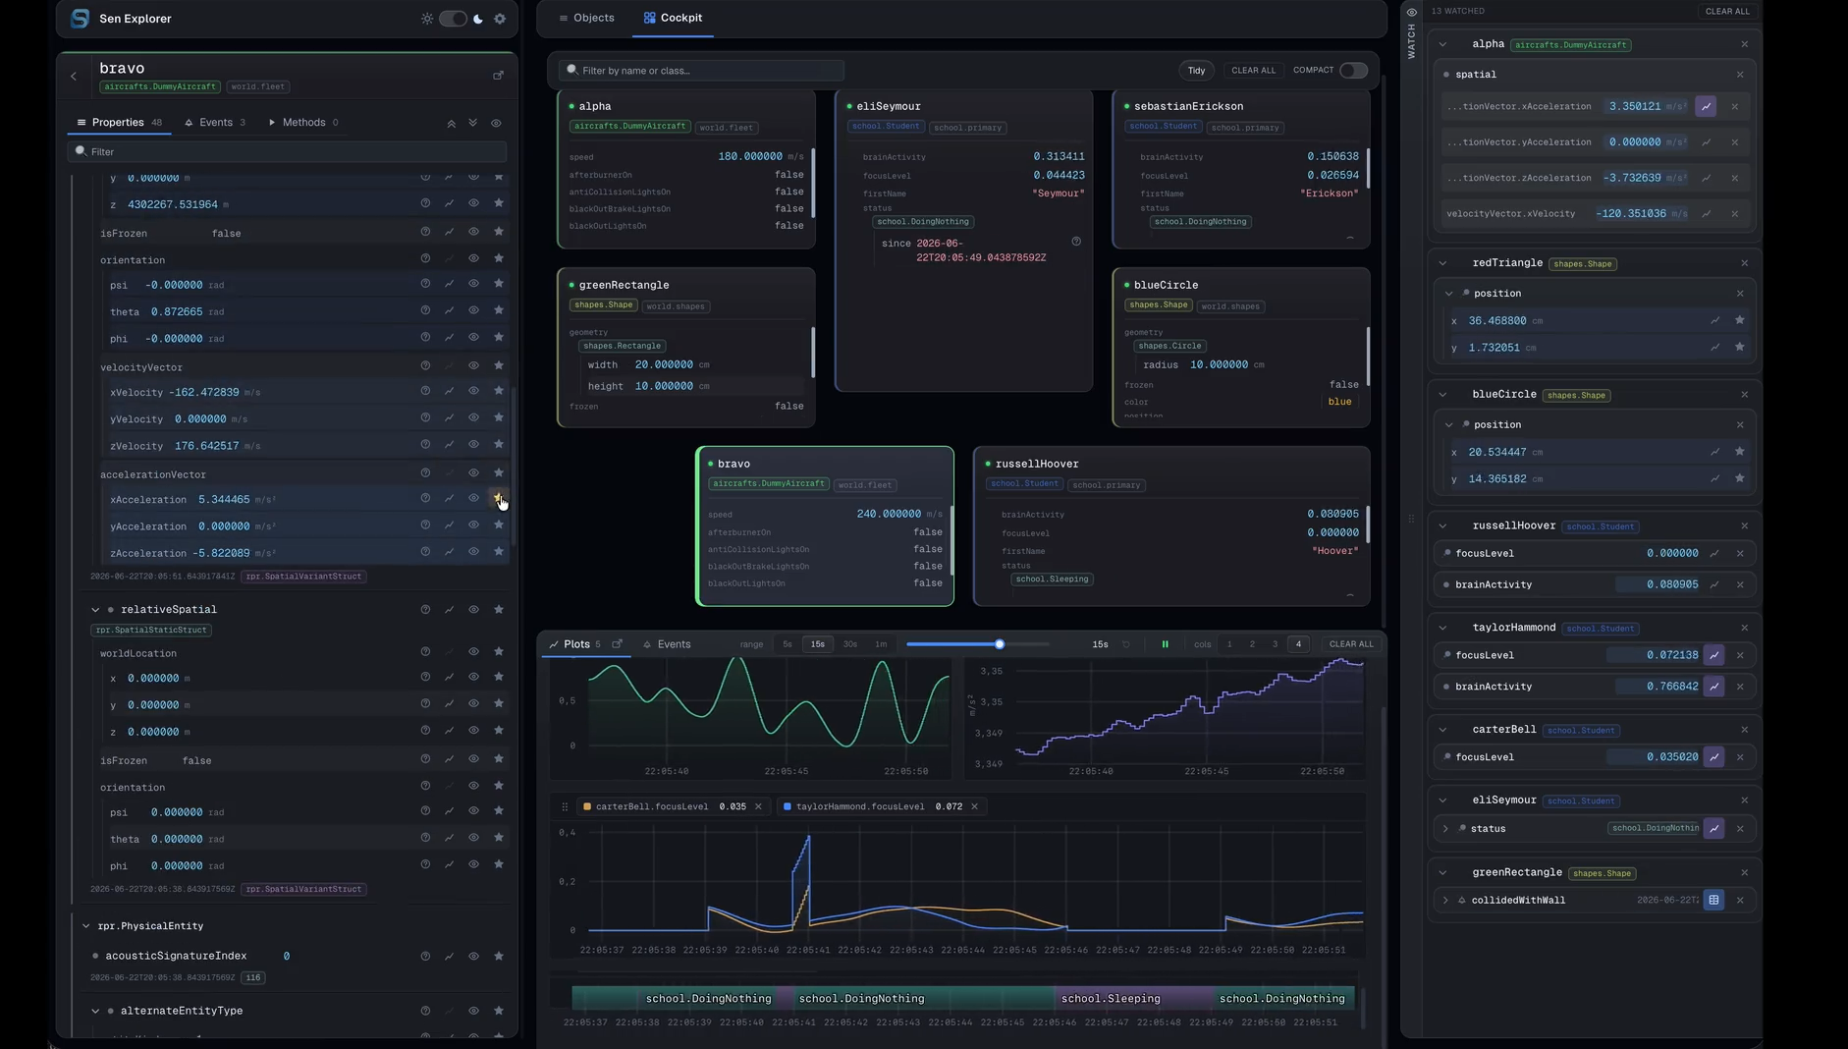Viewport: 1848px width, 1049px height.
Task: Clear all watched items in watch panel
Action: pyautogui.click(x=1727, y=12)
